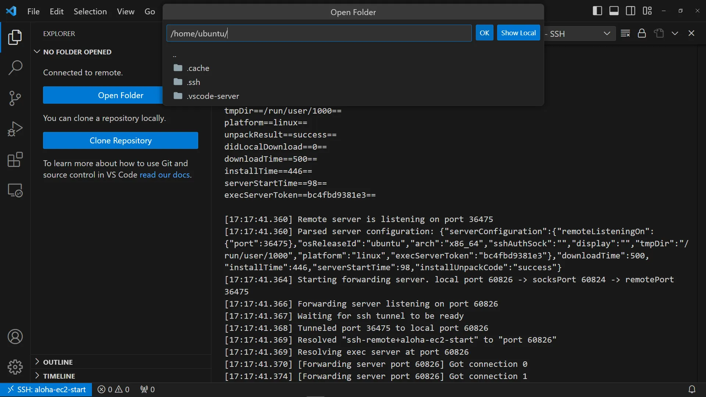Expand the OUTLINE section
The width and height of the screenshot is (706, 397).
(58, 362)
